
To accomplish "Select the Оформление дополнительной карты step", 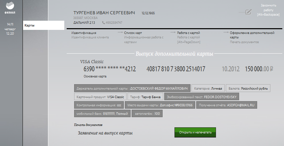I will click(252, 35).
